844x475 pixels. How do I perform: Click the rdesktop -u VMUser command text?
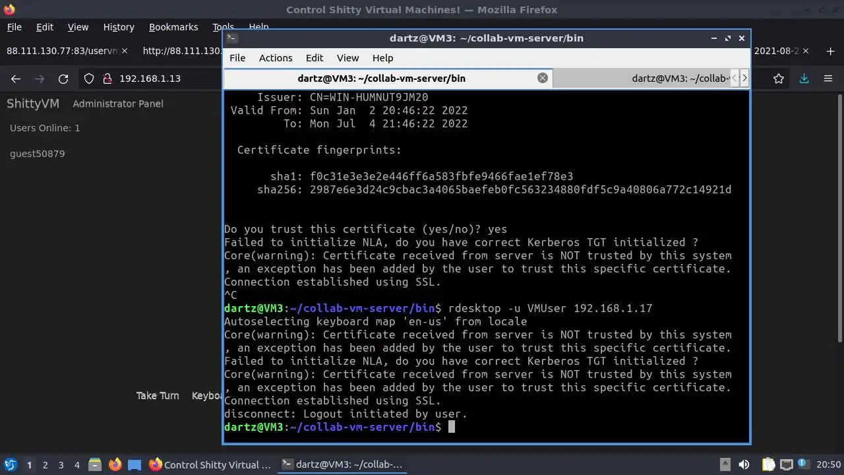[x=550, y=308]
